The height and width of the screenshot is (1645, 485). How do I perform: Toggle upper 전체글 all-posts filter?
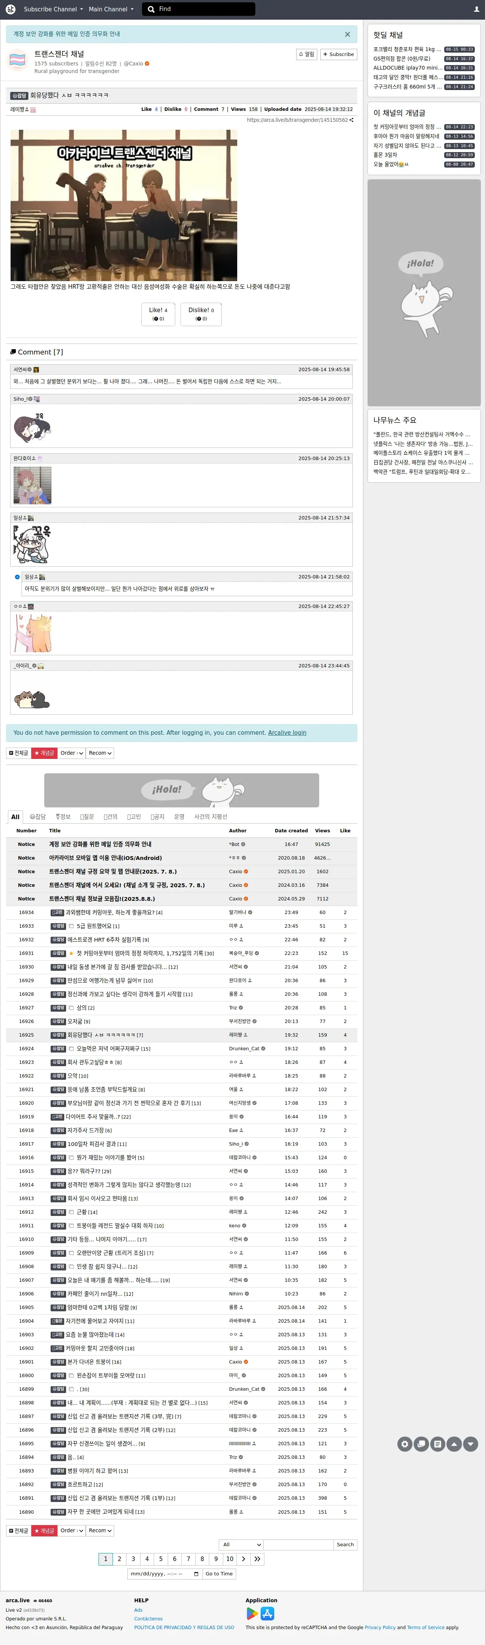pyautogui.click(x=19, y=753)
